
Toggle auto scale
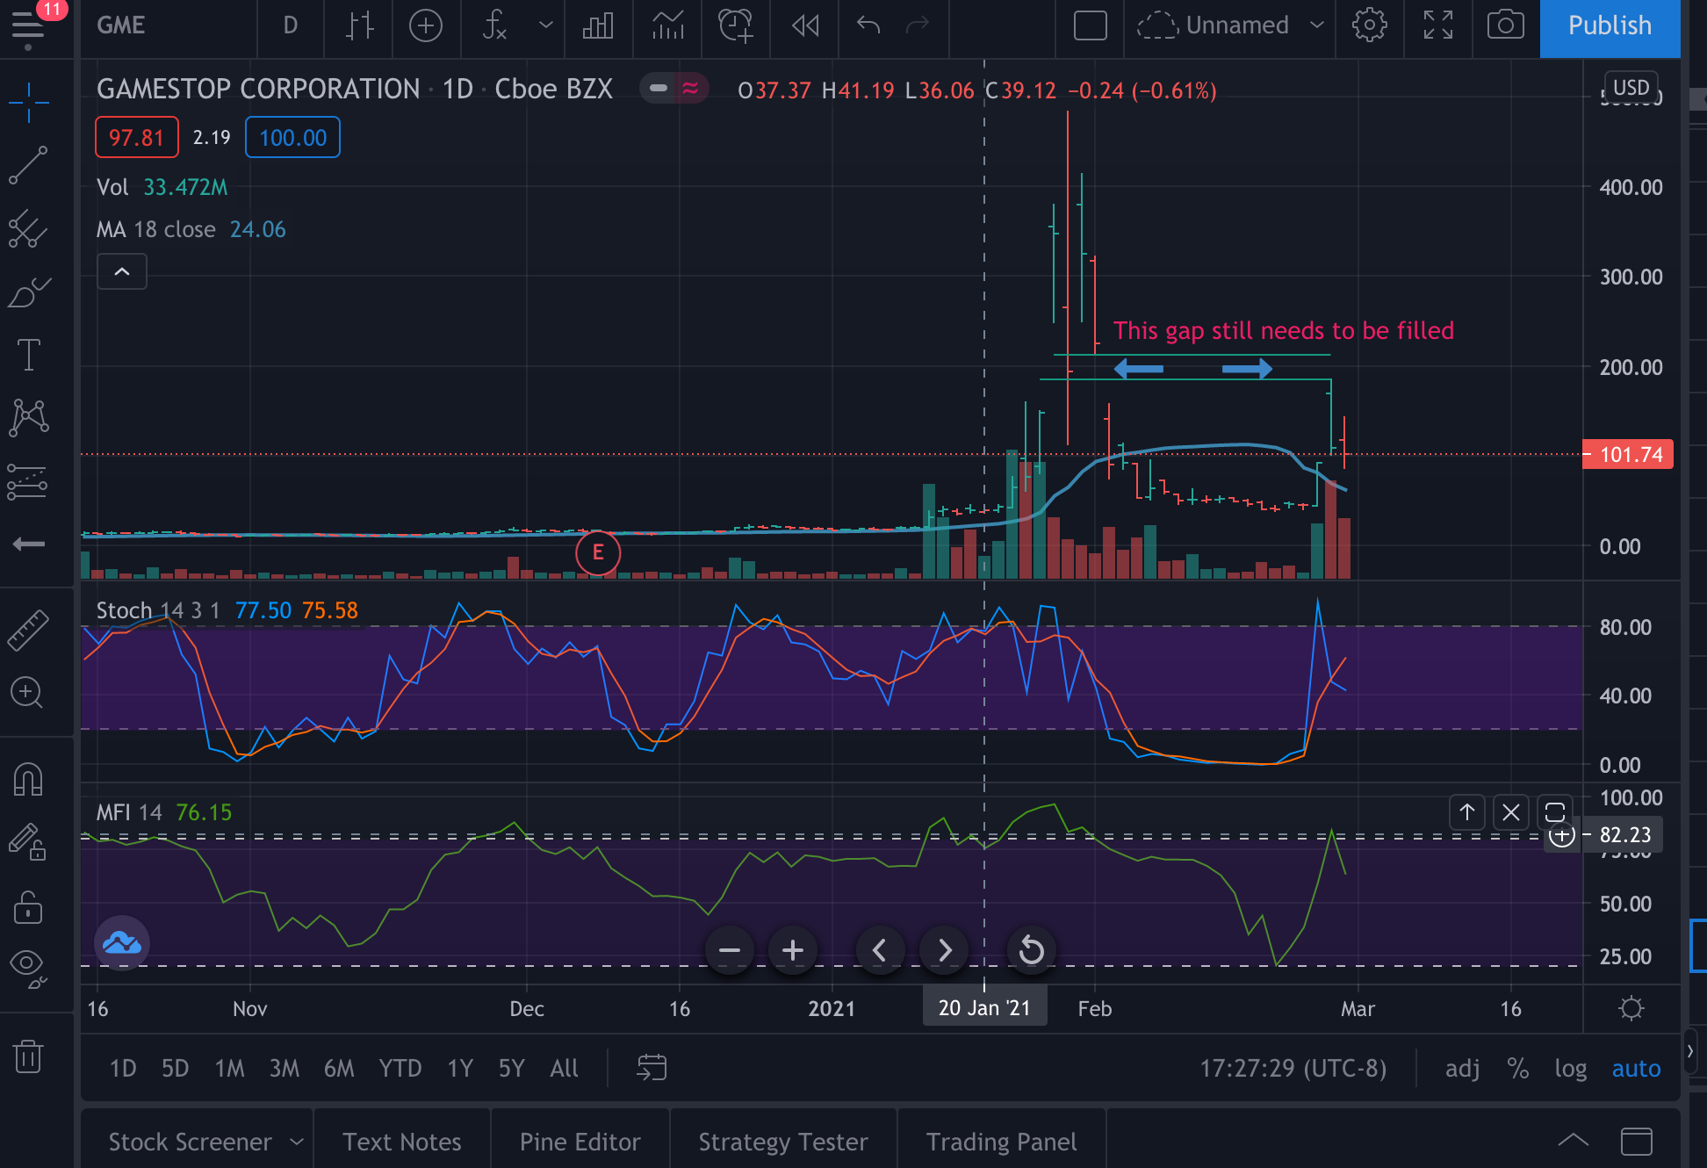(x=1636, y=1069)
